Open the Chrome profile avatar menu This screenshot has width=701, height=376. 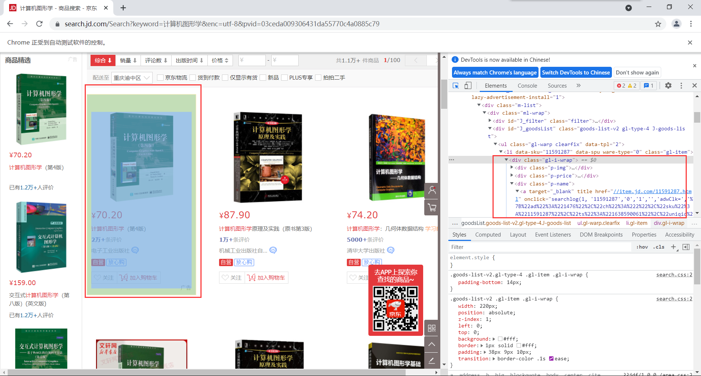[x=676, y=24]
